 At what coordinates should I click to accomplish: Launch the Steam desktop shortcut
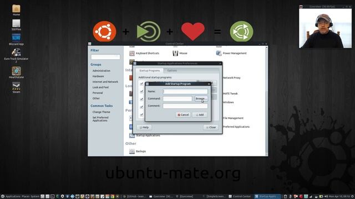[16, 87]
